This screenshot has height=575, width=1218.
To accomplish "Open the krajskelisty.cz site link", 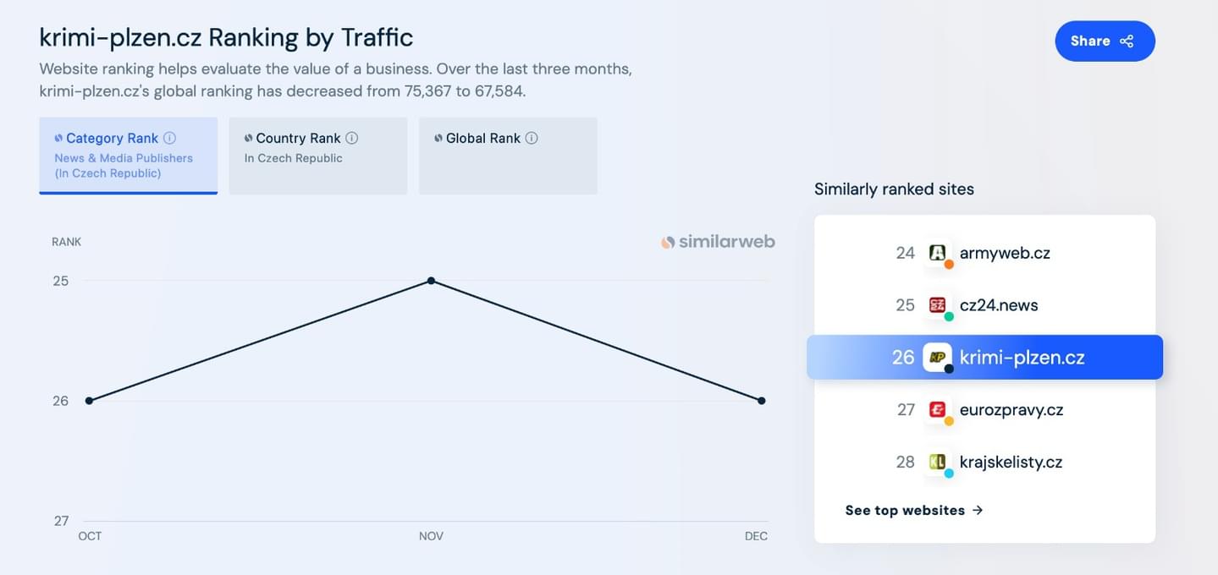I will click(x=1011, y=462).
